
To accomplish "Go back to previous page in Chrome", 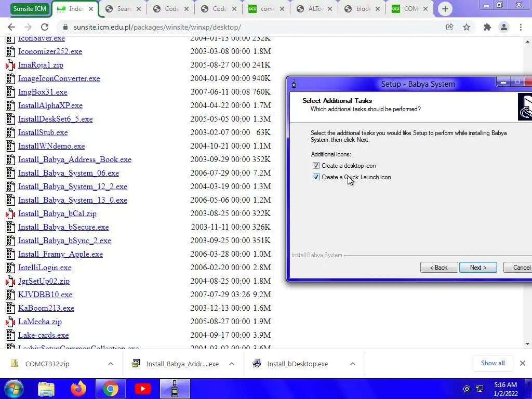I will [11, 27].
